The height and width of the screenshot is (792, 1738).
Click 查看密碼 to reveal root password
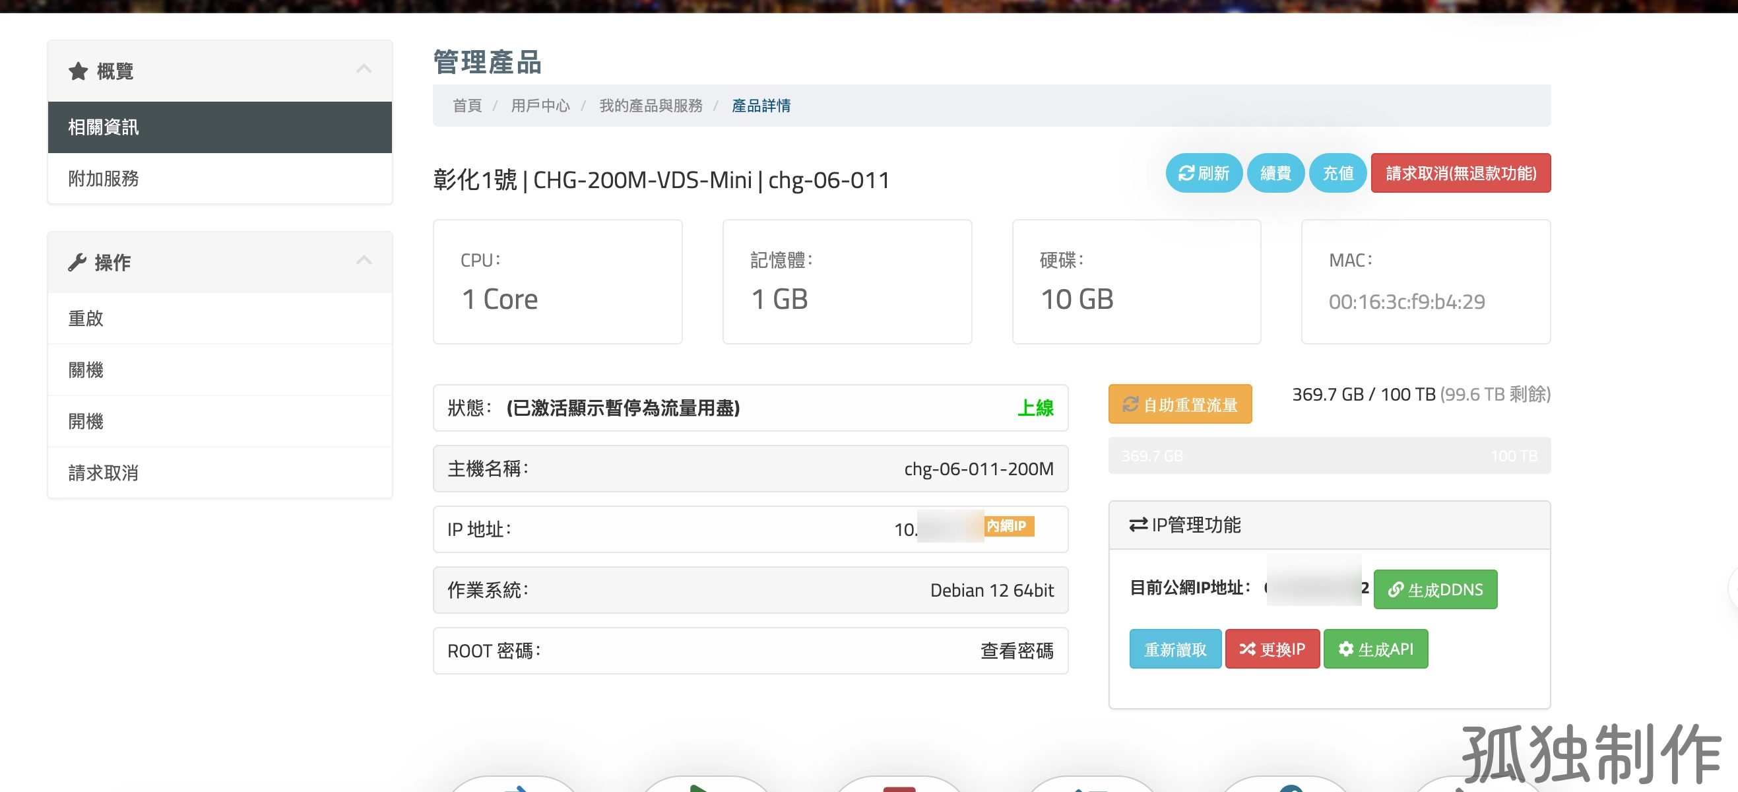[x=1017, y=651]
